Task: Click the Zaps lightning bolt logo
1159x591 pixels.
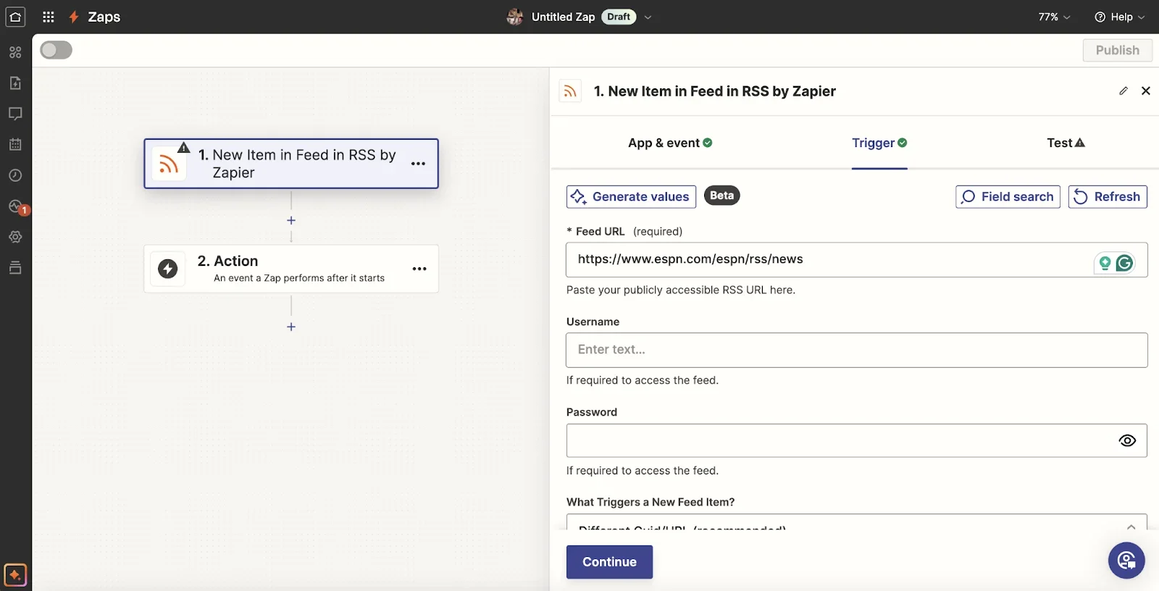Action: pyautogui.click(x=73, y=17)
